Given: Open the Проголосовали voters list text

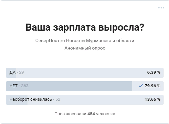Looking at the screenshot, I should coord(70,114).
